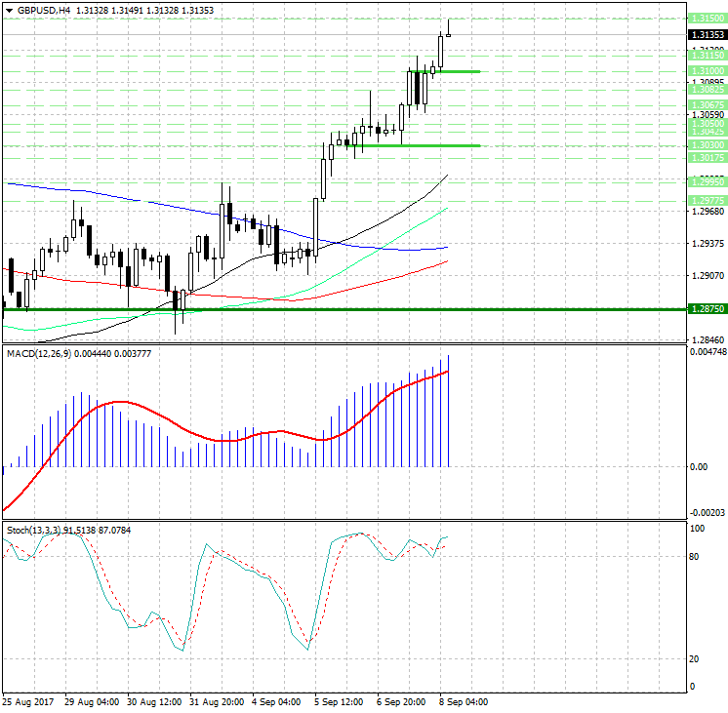Viewport: 728px width, 713px height.
Task: Click the 8 Sep 04:00 time label
Action: (x=464, y=702)
